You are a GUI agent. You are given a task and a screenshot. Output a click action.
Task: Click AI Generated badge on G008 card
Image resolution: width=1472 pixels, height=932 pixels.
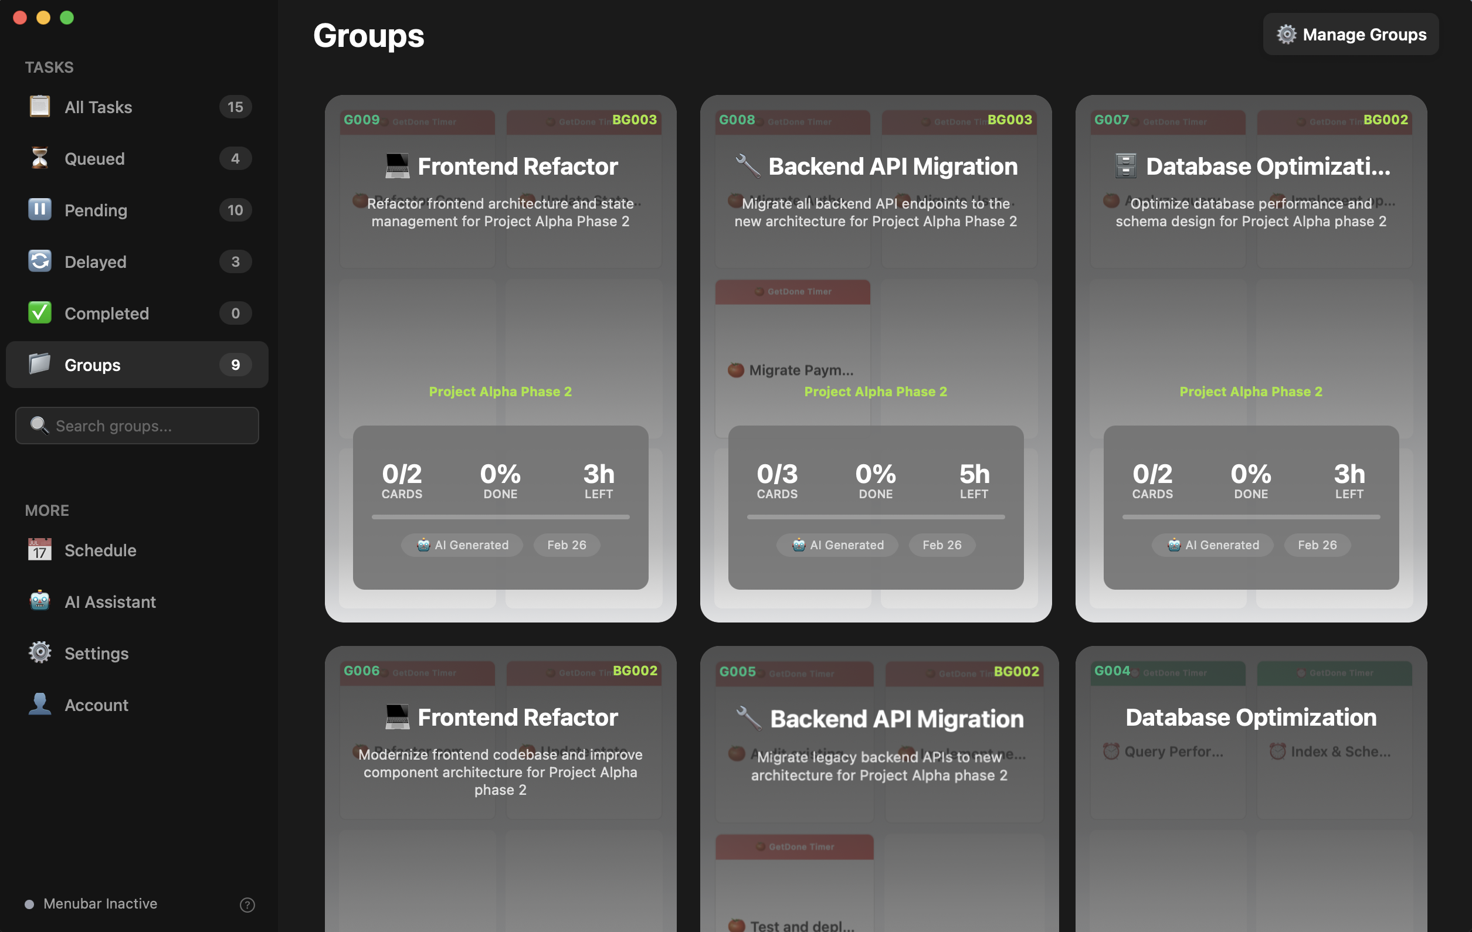click(837, 545)
